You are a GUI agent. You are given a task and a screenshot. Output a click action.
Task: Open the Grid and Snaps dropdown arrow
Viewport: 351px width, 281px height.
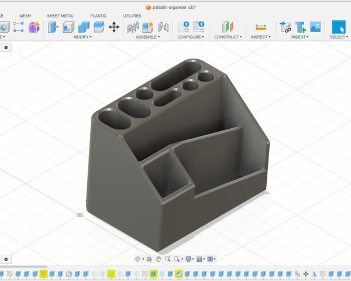coord(204,259)
